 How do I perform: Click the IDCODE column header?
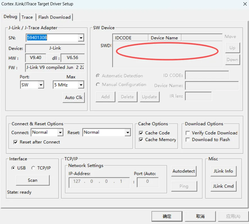[x=130, y=38]
